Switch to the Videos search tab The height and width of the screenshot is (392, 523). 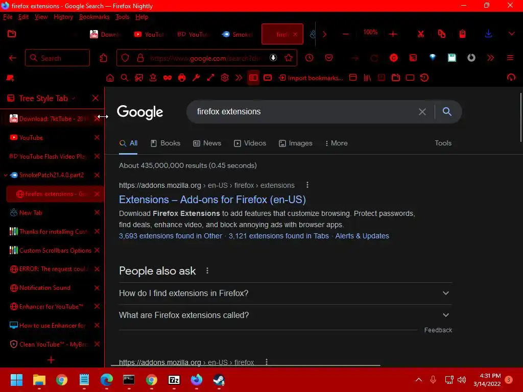(250, 143)
